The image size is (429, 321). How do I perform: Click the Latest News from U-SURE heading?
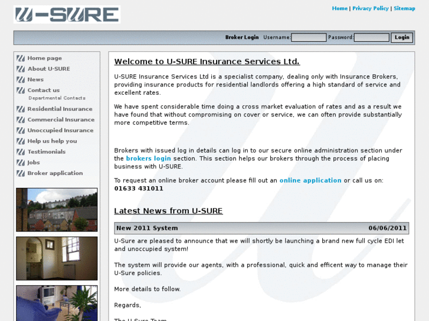click(x=168, y=211)
